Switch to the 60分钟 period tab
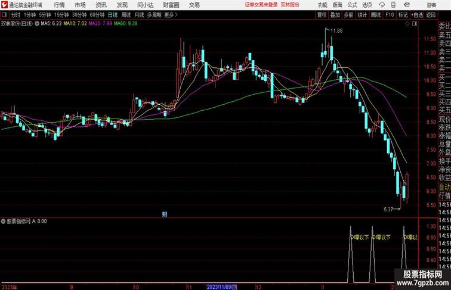The width and height of the screenshot is (451, 290). tap(97, 15)
